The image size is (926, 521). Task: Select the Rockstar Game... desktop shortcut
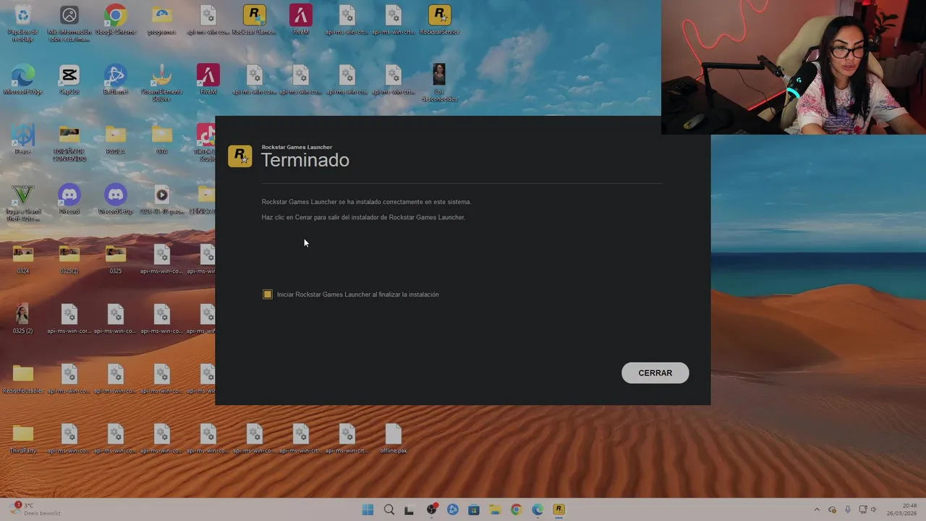click(255, 20)
